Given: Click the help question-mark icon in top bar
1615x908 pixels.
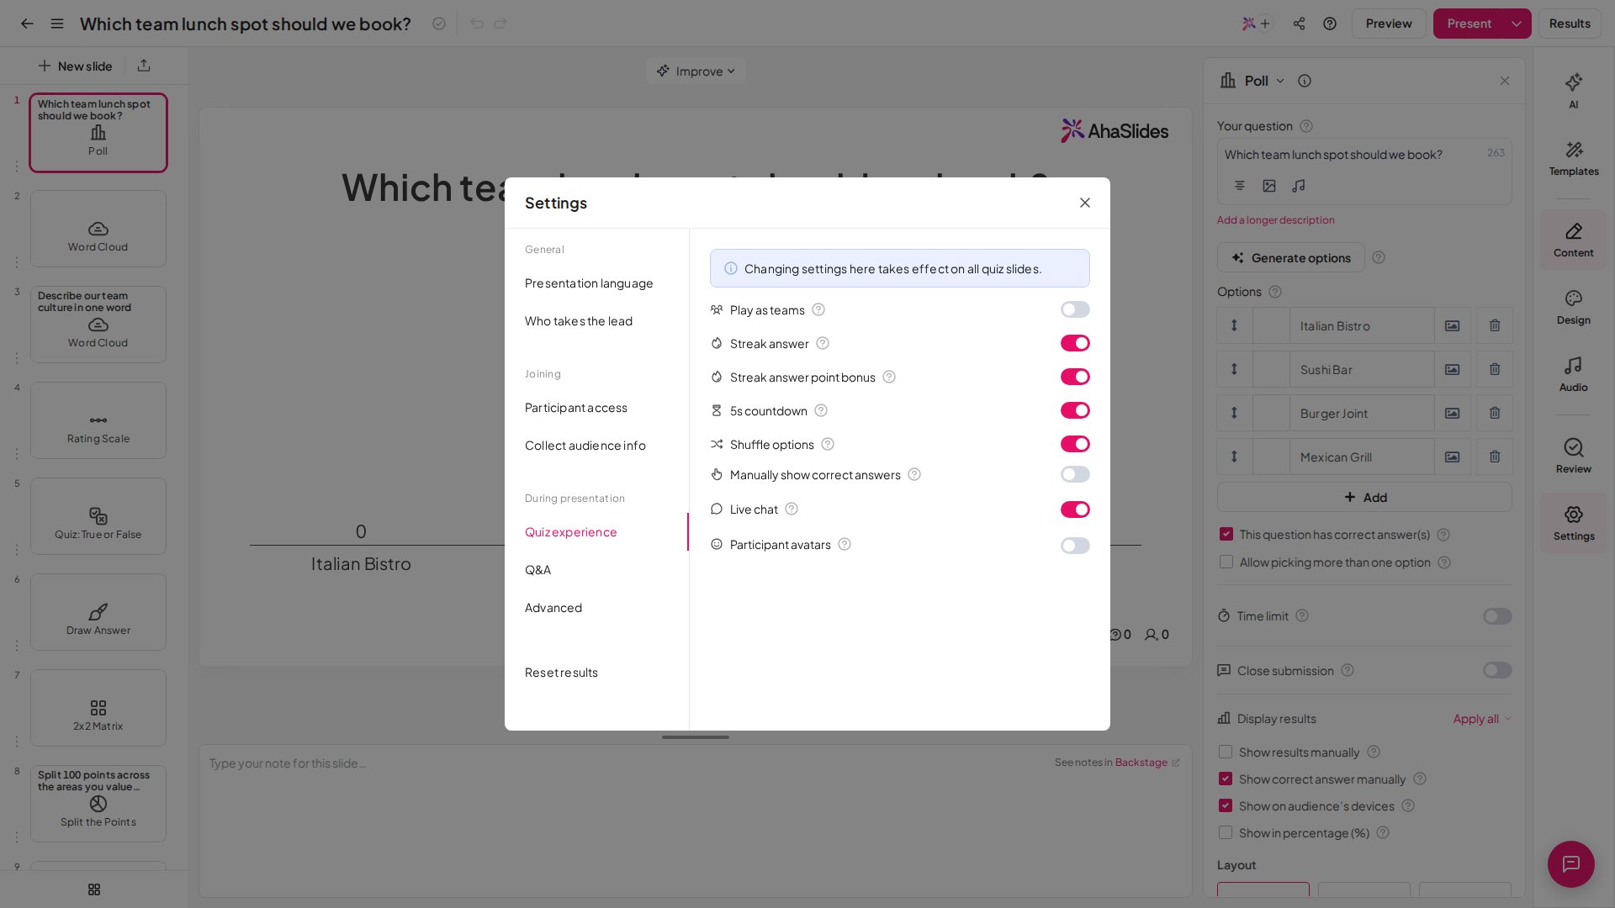Looking at the screenshot, I should pos(1329,24).
